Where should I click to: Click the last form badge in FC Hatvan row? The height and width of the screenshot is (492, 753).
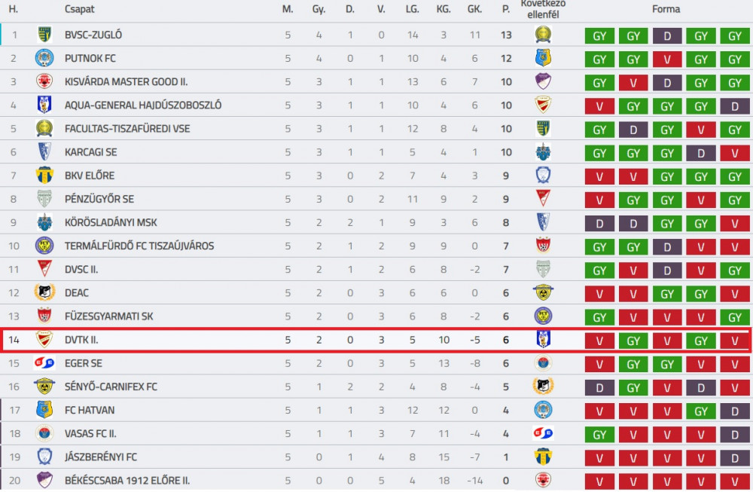click(735, 411)
